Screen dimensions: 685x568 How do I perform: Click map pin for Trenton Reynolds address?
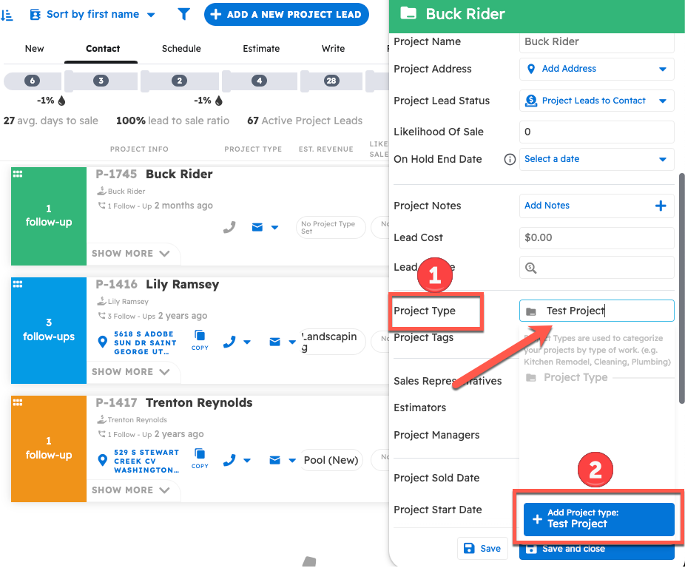click(103, 460)
